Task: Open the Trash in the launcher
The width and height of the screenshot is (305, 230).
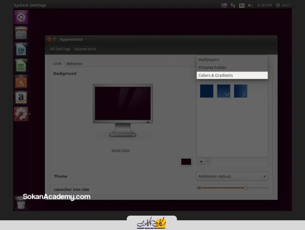Action: tap(21, 203)
